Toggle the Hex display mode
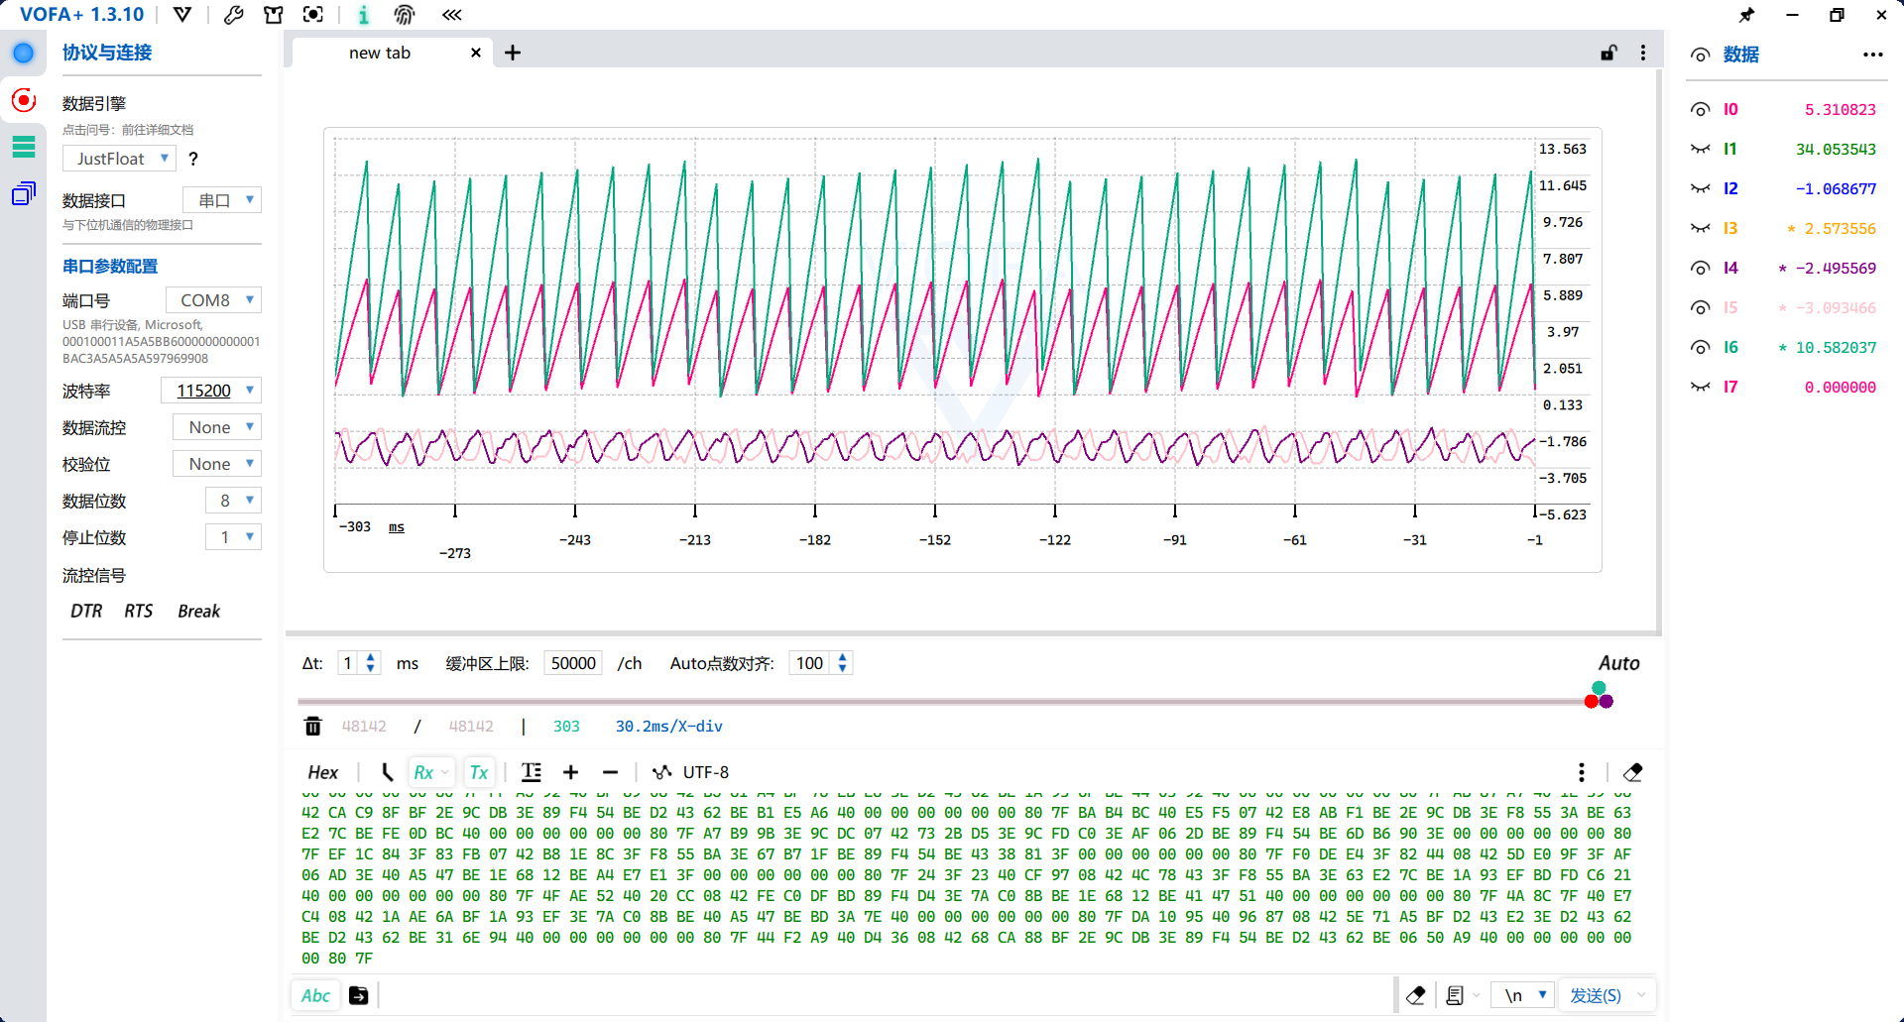The width and height of the screenshot is (1904, 1022). tap(323, 772)
